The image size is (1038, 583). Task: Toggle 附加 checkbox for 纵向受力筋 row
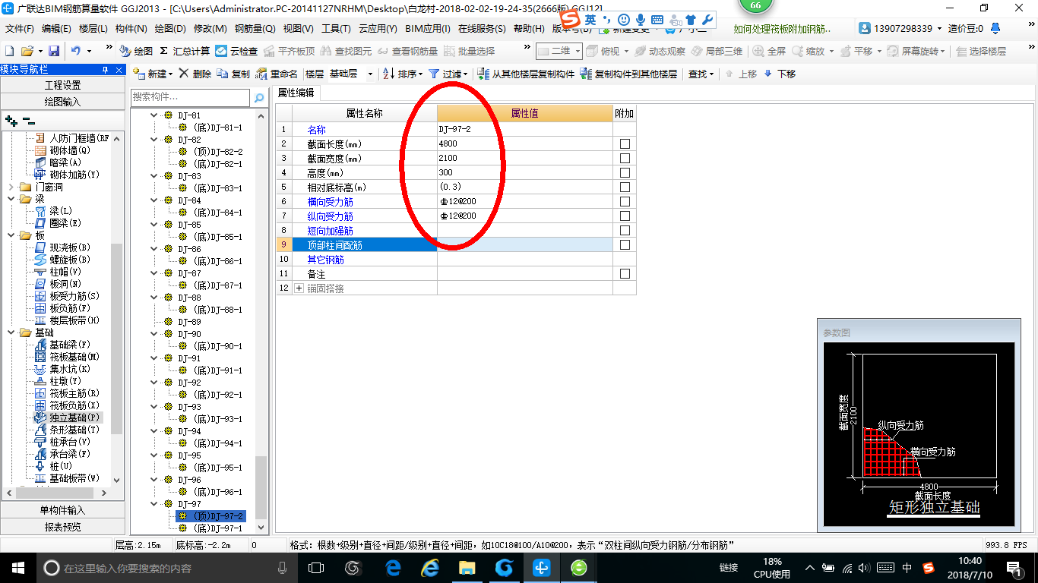pyautogui.click(x=625, y=216)
